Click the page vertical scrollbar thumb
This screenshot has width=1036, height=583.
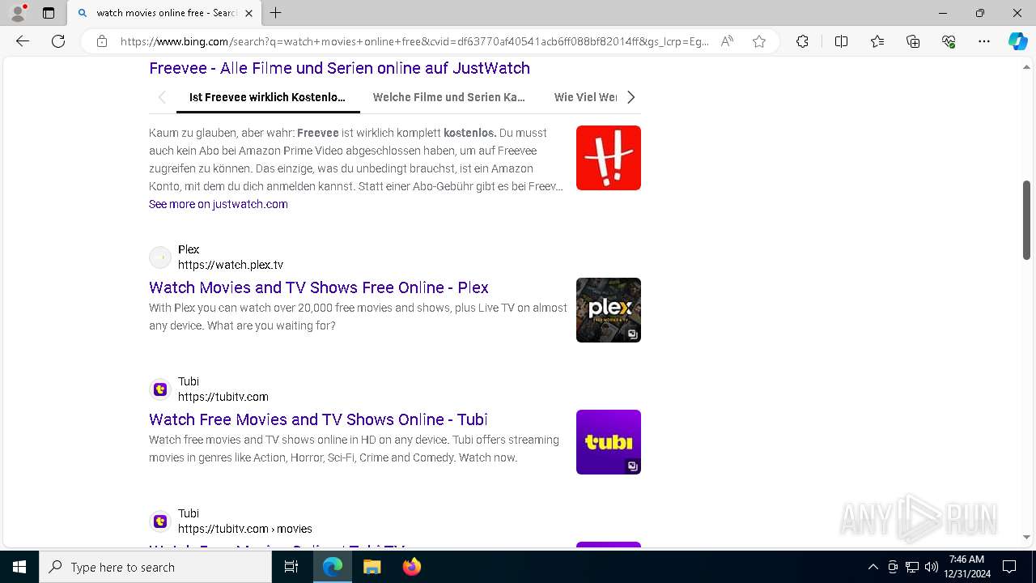tap(1026, 220)
